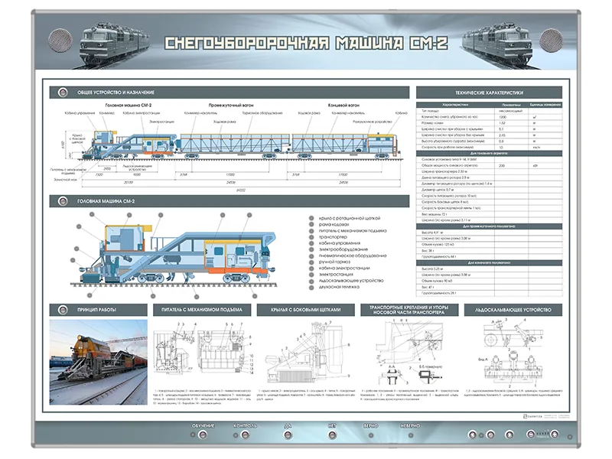Click the НЕВЕРНО indicator light

click(411, 435)
